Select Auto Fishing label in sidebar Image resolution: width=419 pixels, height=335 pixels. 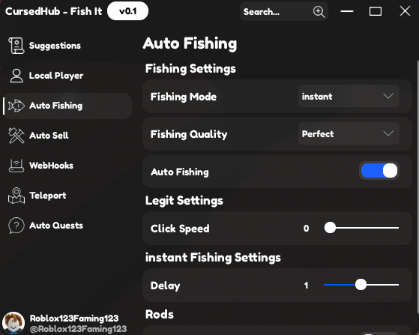[56, 106]
